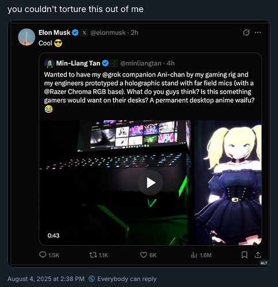Click the Grok slash-circle icon
Screen dimensions: 278x287
tap(246, 32)
